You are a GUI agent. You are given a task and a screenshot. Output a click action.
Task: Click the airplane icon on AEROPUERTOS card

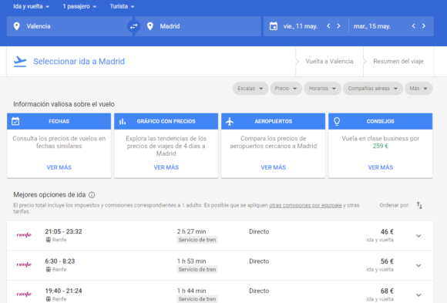tap(230, 122)
